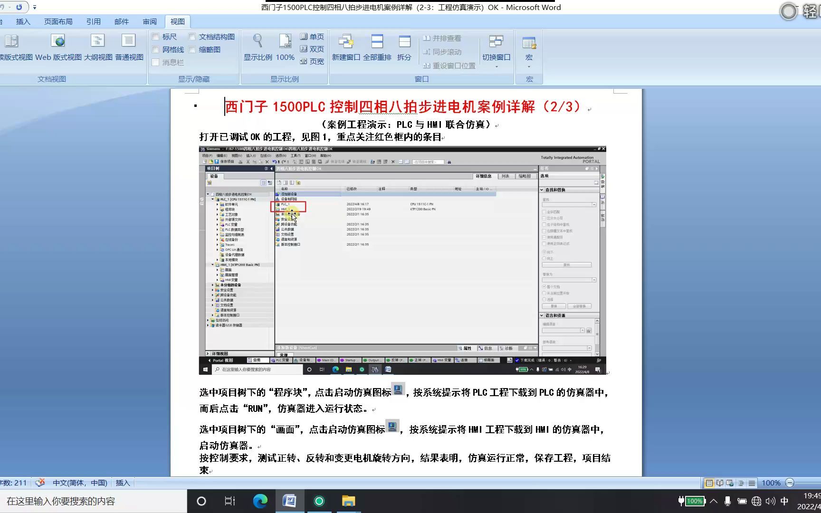Click the Cortana circle on taskbar
The image size is (821, 513).
tap(201, 501)
